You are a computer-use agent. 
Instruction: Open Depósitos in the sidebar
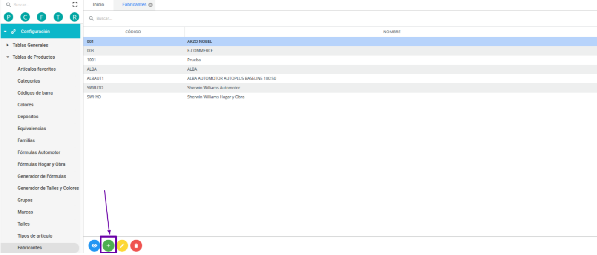tap(28, 117)
